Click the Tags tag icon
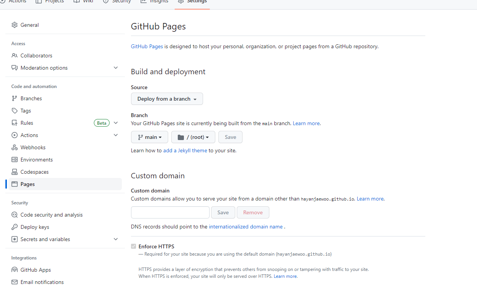 click(15, 111)
